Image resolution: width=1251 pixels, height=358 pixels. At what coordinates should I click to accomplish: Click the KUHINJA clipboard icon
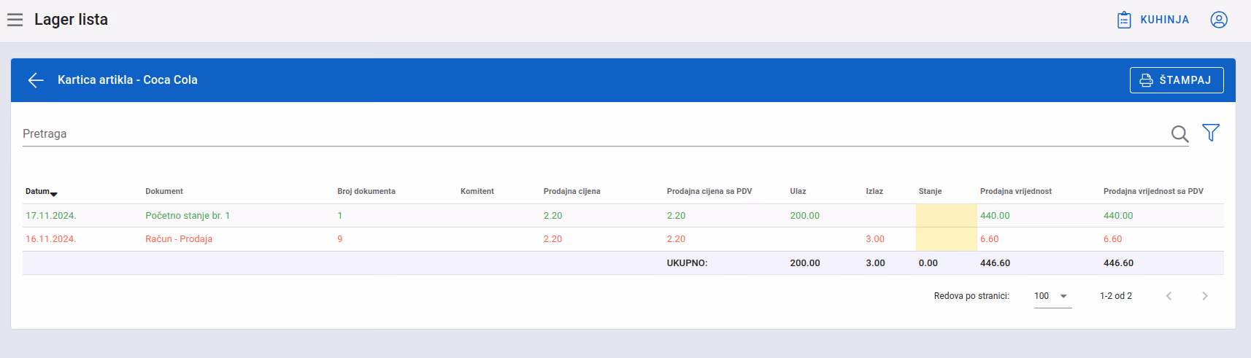[x=1124, y=20]
